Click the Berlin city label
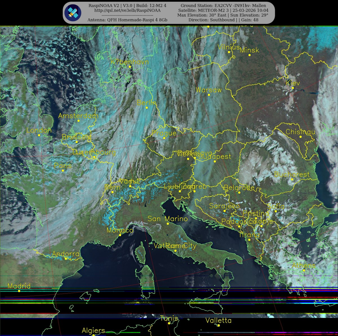Screen dimensions: 338x336 (x=146, y=103)
